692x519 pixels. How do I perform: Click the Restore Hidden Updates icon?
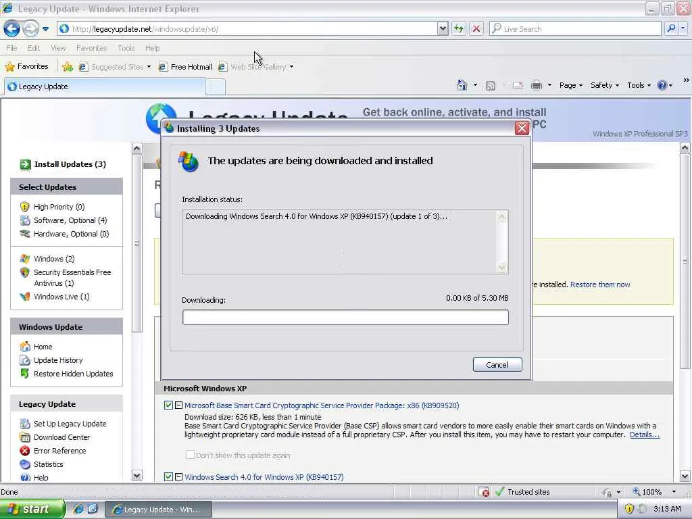(25, 374)
